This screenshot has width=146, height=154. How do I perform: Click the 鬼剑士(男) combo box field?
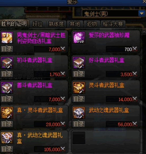point(113,14)
